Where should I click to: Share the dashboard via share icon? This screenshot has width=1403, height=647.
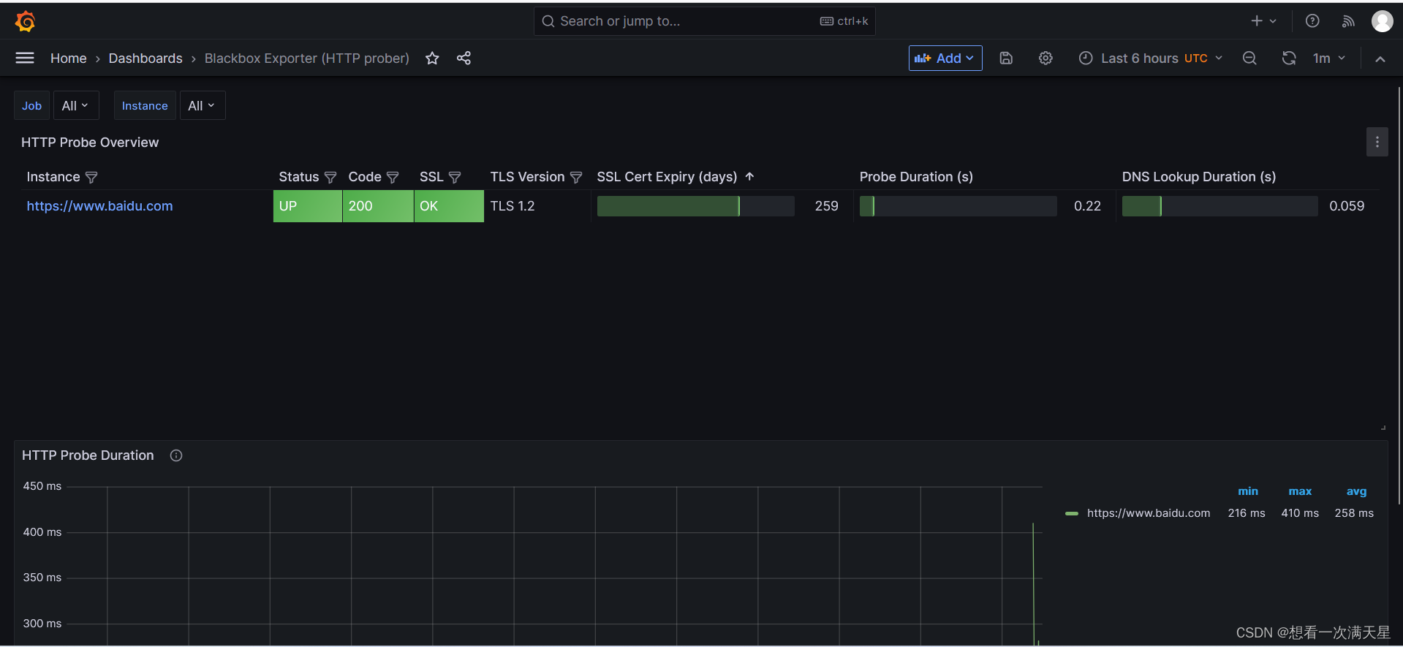(x=464, y=58)
